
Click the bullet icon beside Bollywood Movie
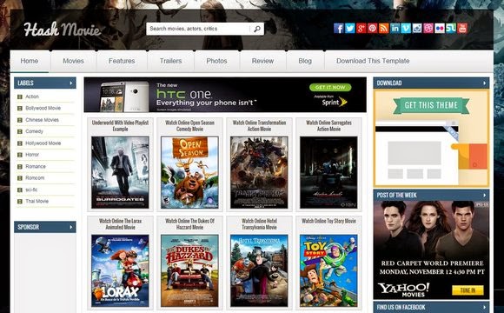(x=20, y=108)
